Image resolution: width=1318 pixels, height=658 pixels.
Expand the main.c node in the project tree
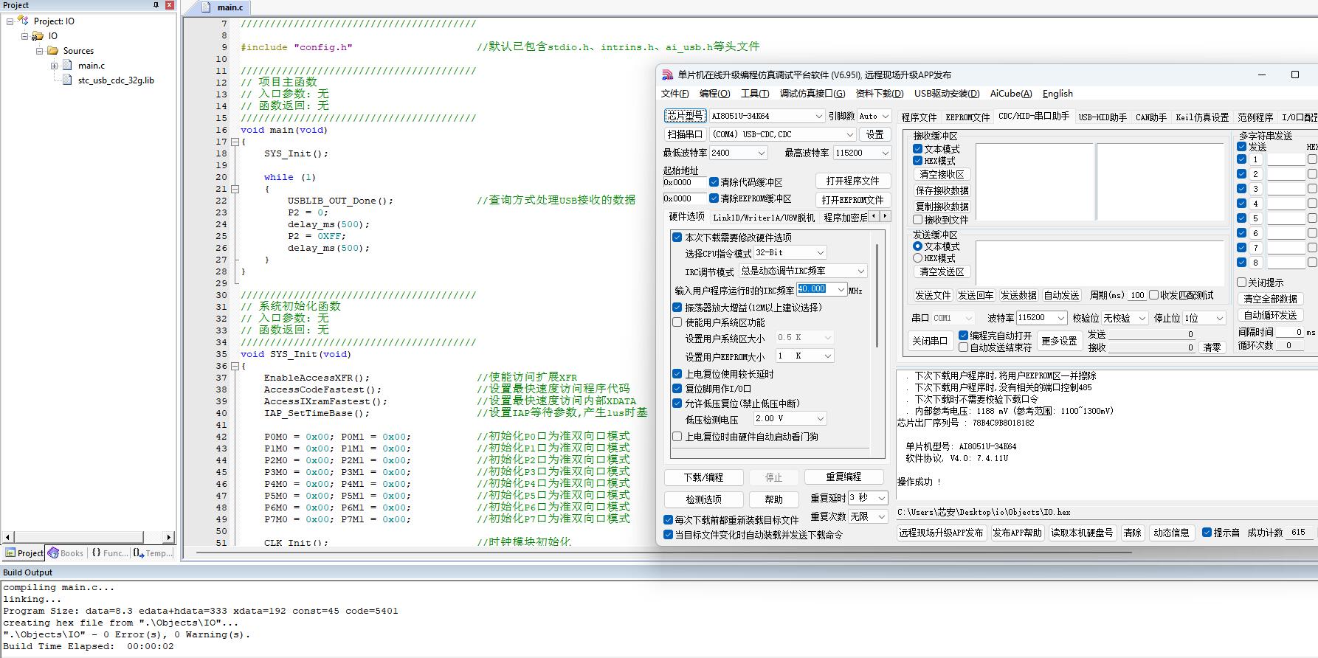[x=54, y=66]
